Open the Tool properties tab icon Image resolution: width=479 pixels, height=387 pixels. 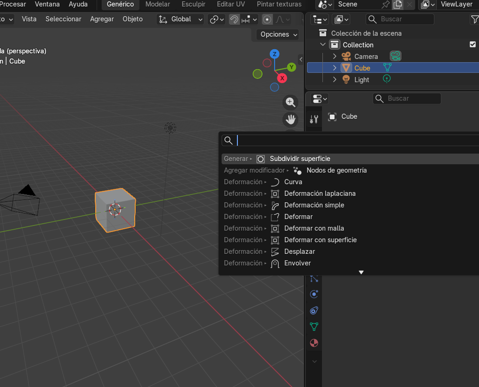[314, 119]
